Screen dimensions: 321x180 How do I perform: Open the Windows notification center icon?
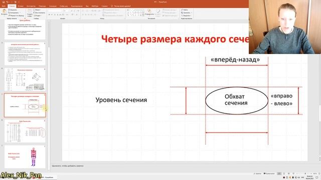[316, 177]
